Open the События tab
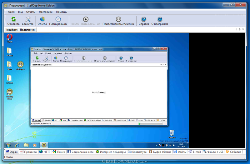Viewport: 250px width, 164px height. click(233, 152)
